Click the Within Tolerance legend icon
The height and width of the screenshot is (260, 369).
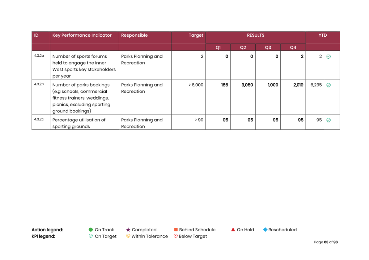(128, 236)
